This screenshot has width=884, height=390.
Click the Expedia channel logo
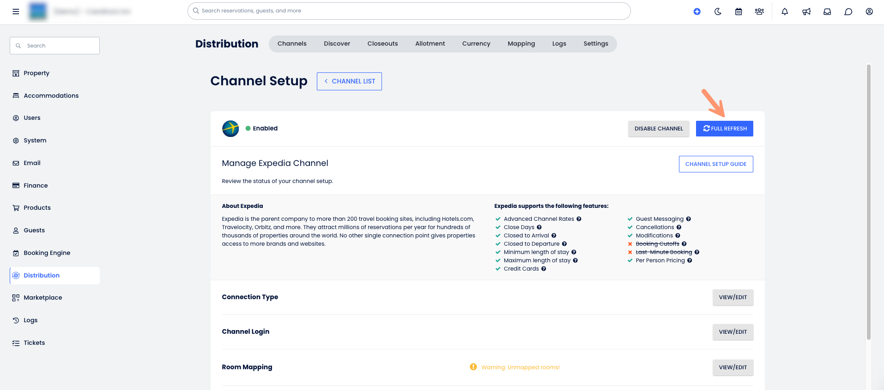click(x=230, y=129)
